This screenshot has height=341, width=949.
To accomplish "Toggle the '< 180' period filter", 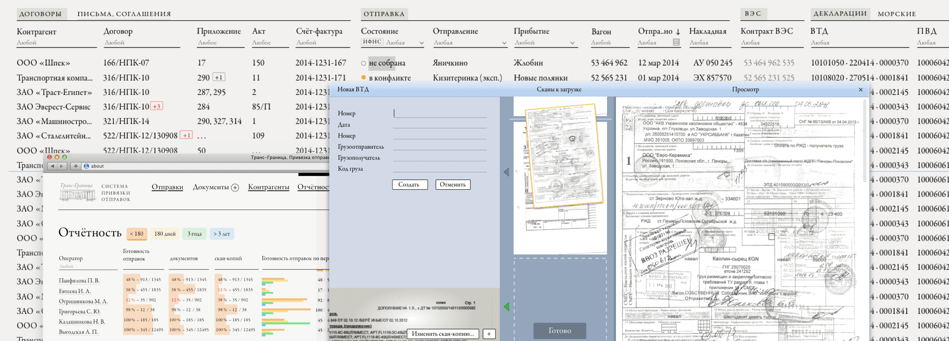I will pyautogui.click(x=137, y=234).
